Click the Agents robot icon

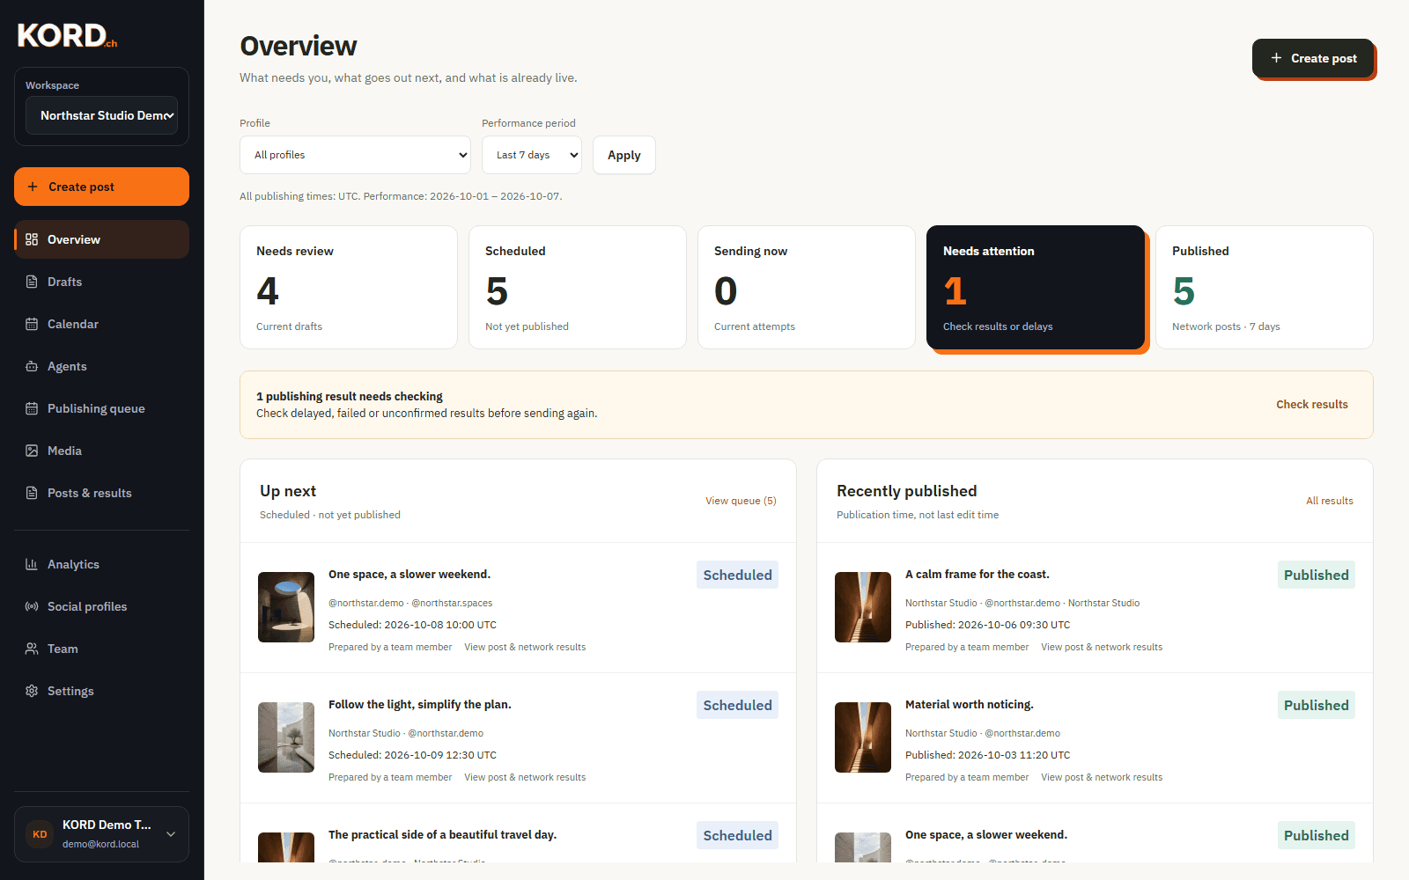click(32, 366)
